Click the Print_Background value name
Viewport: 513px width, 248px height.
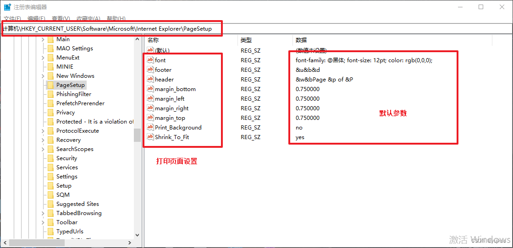pyautogui.click(x=178, y=127)
